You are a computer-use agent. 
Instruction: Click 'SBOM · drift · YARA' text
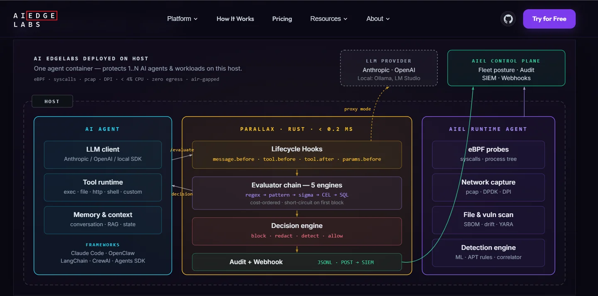(x=488, y=224)
